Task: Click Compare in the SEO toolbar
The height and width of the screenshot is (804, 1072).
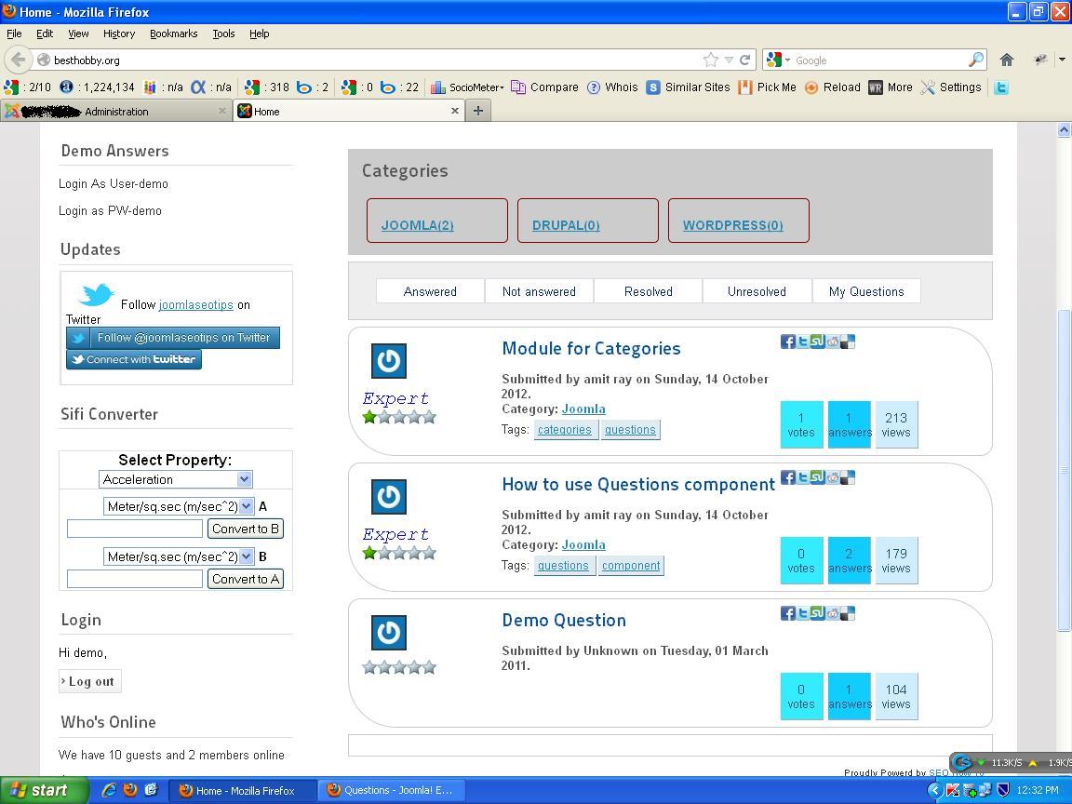Action: pos(545,87)
